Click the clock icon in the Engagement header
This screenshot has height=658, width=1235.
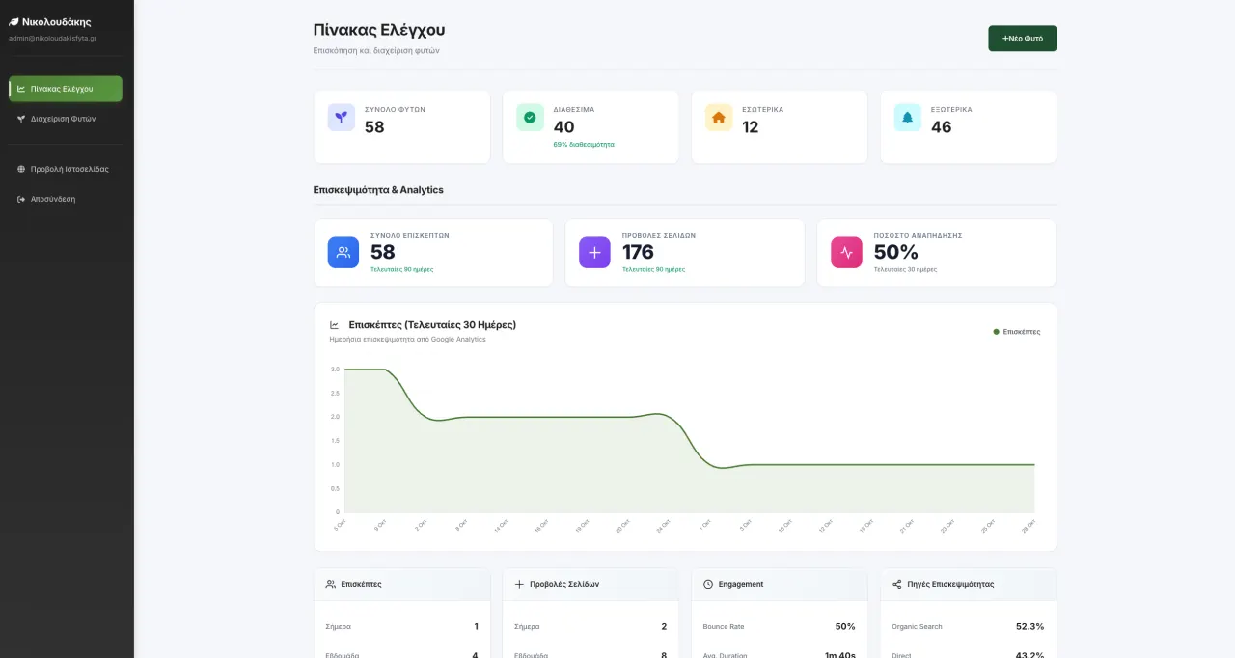point(708,584)
